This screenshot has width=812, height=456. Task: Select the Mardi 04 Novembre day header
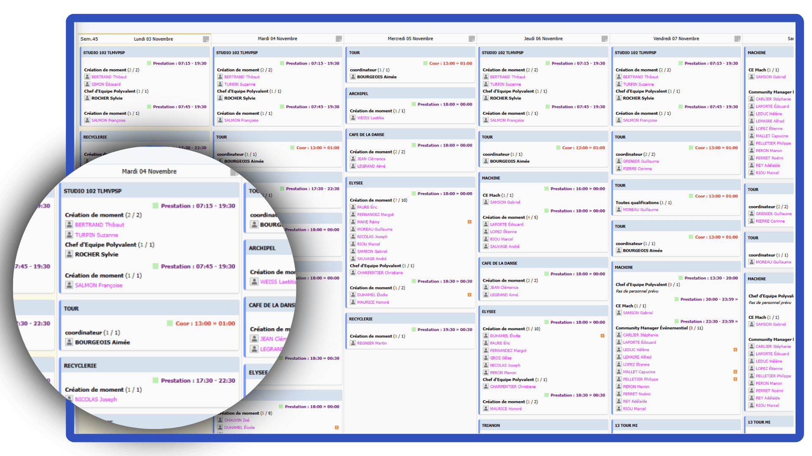coord(277,38)
